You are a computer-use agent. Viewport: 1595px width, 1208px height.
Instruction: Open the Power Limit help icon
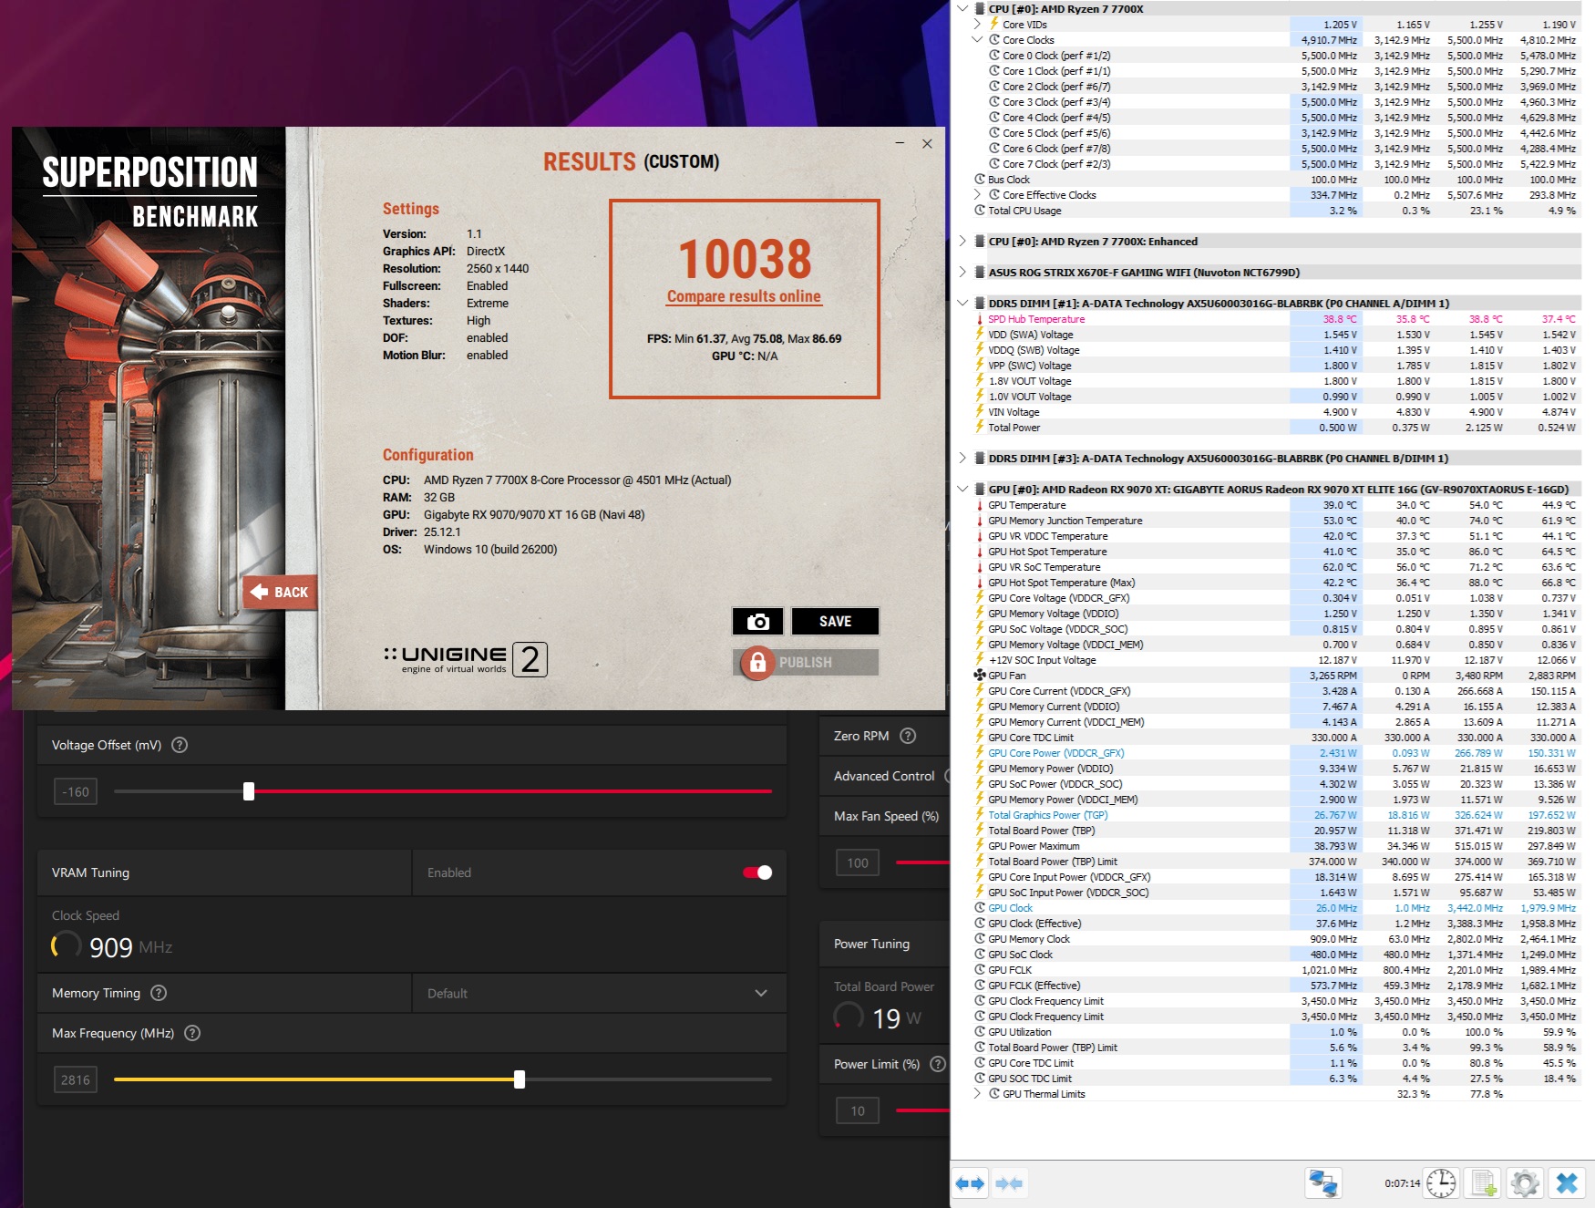pos(938,1064)
